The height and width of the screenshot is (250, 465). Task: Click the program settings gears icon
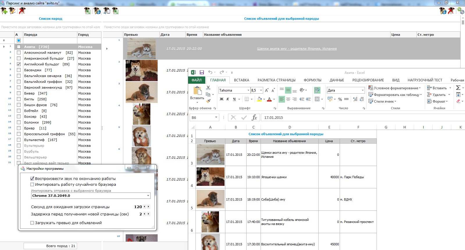461,11
